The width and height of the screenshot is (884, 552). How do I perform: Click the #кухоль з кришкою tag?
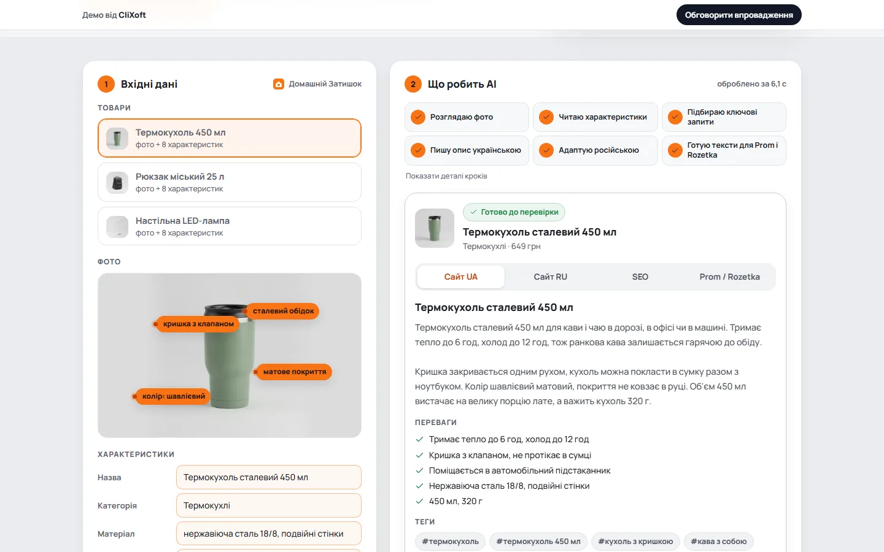click(635, 542)
